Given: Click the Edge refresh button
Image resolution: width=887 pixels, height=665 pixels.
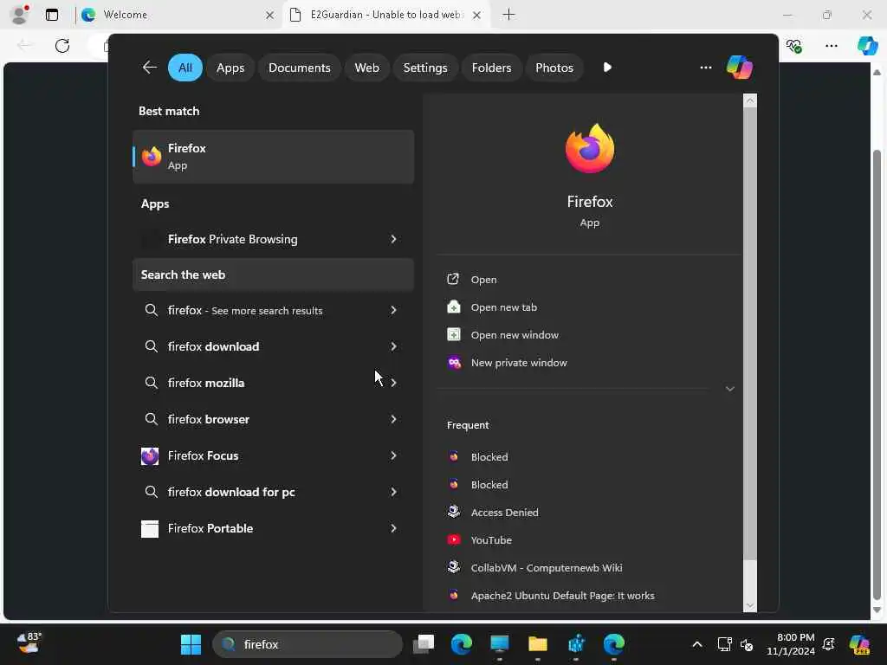Looking at the screenshot, I should pyautogui.click(x=62, y=46).
